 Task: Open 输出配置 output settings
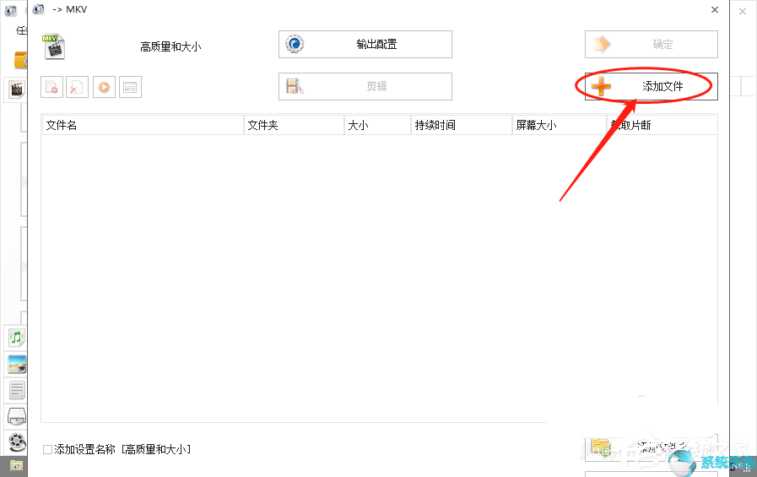point(365,45)
